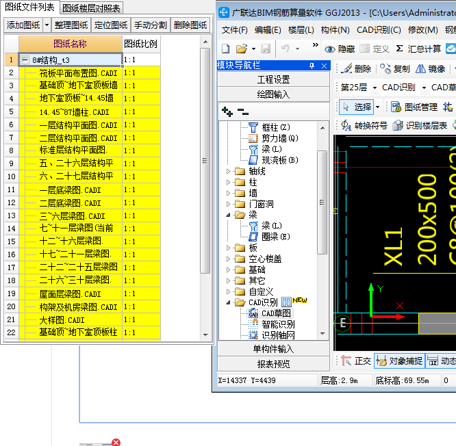Open the 构件(N) menu
This screenshot has height=446, width=456.
click(335, 30)
